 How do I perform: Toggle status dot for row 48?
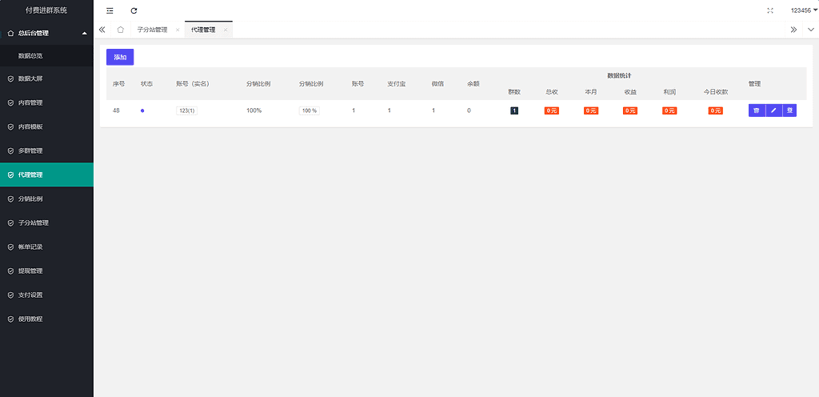(142, 110)
